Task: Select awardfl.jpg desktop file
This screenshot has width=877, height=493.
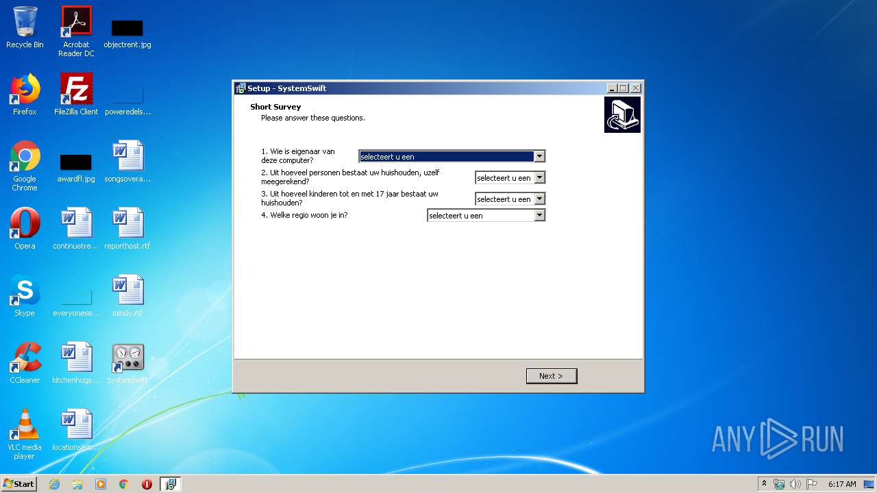Action: [76, 166]
